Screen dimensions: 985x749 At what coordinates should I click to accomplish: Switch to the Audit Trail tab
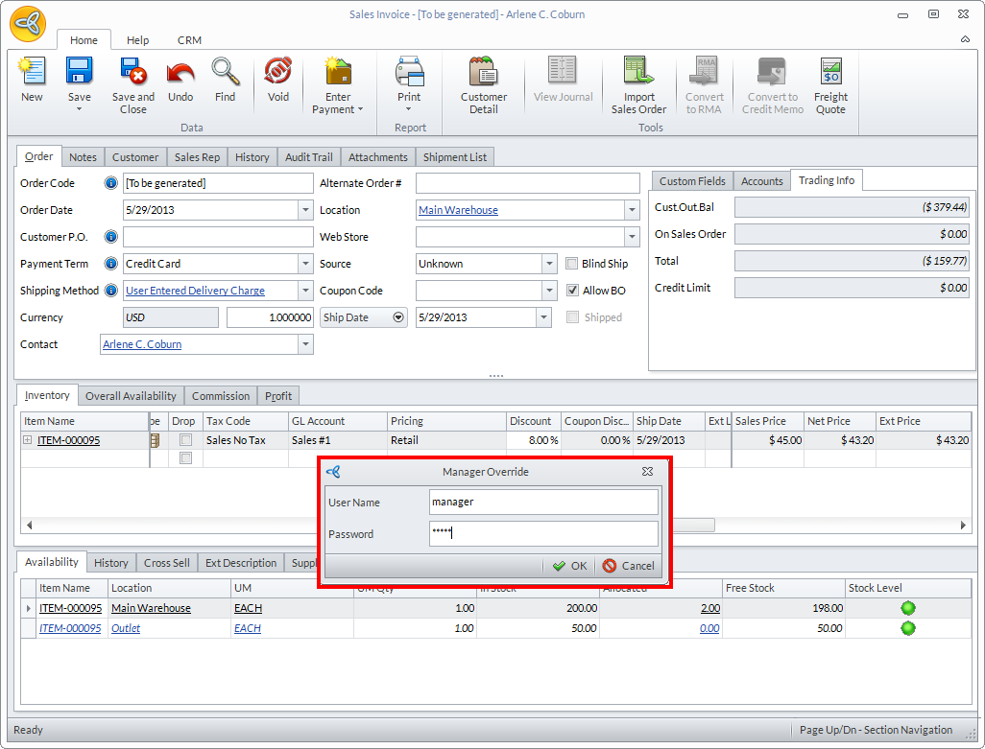click(308, 157)
